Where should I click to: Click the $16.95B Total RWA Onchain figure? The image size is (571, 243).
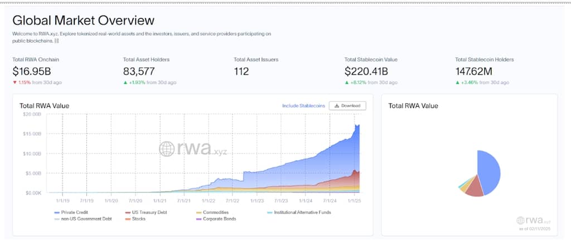tap(32, 71)
